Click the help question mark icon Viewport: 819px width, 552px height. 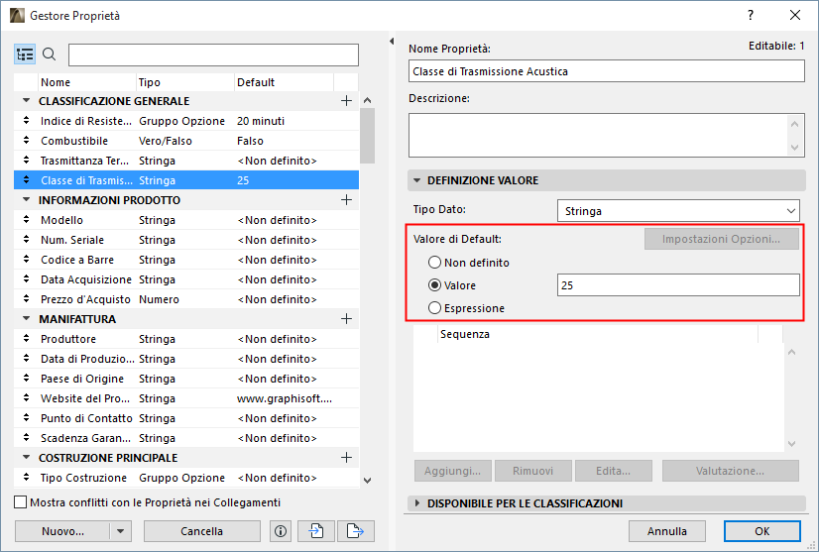point(751,15)
